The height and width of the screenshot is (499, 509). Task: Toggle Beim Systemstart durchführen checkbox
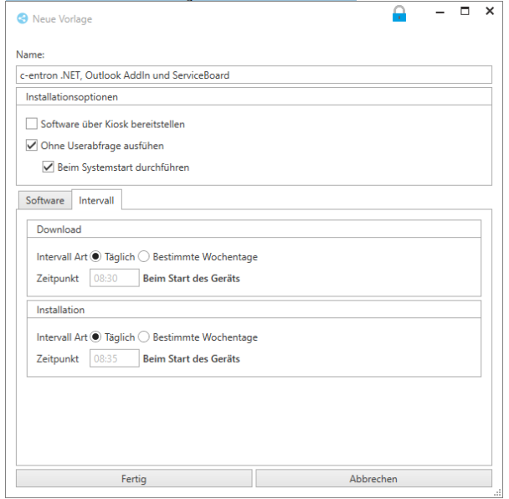48,167
